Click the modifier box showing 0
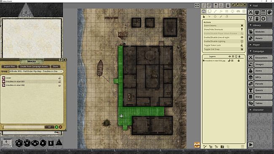Viewport: 274px width, 154px height. coord(6,143)
